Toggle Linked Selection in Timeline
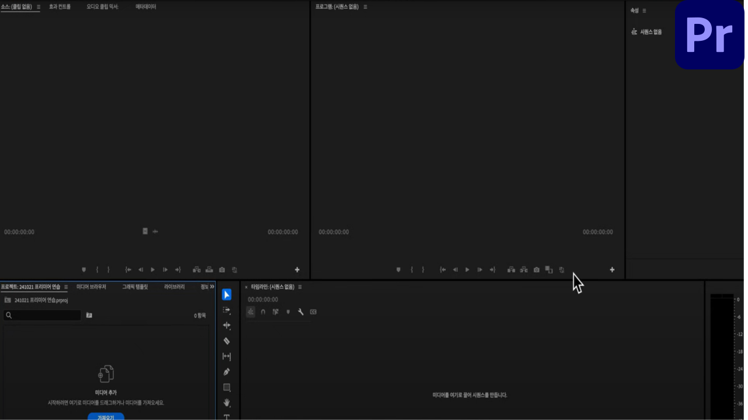The width and height of the screenshot is (748, 420). 275,312
